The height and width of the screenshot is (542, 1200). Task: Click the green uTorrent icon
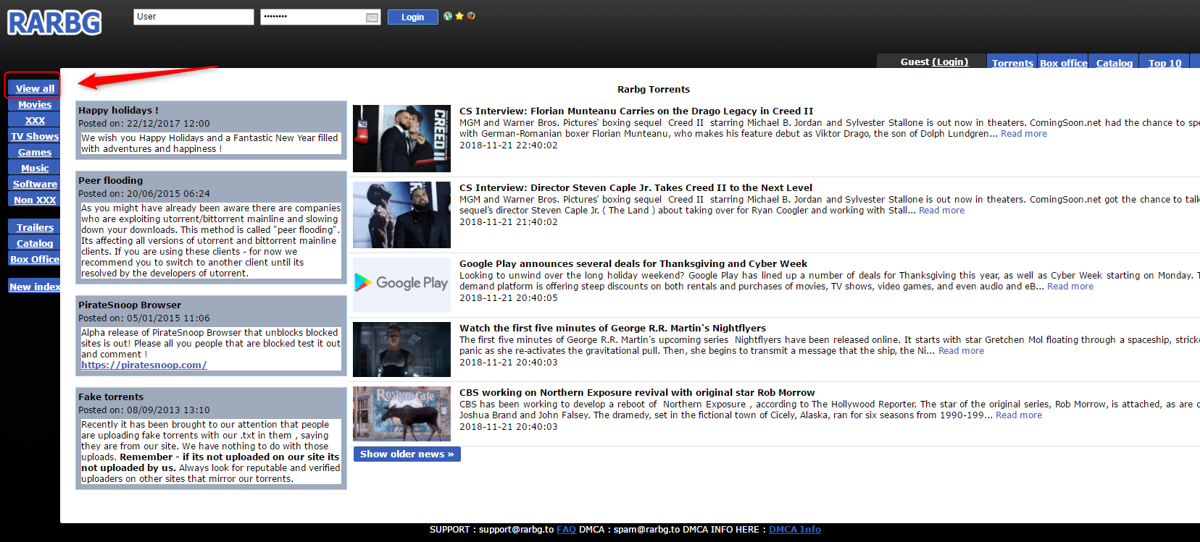tap(448, 16)
